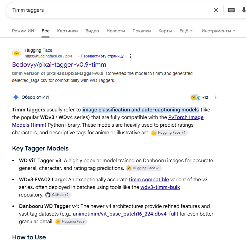Open three-dot menu of Обзор от ИИ
The image size is (246, 240).
216,97
